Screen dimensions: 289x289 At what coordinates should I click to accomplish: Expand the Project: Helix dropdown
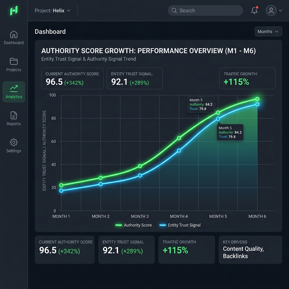coord(52,10)
